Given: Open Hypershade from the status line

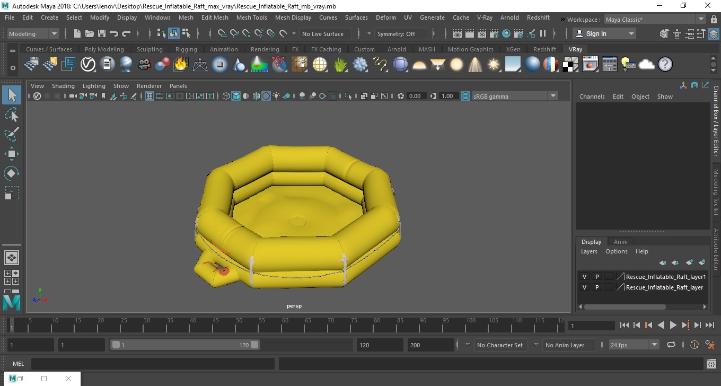Looking at the screenshot, I should [506, 33].
